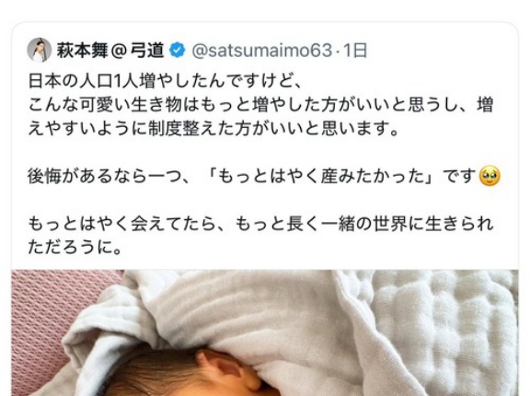The image size is (530, 396).
Task: Click the final line ただろうに。
Action: pos(75,248)
